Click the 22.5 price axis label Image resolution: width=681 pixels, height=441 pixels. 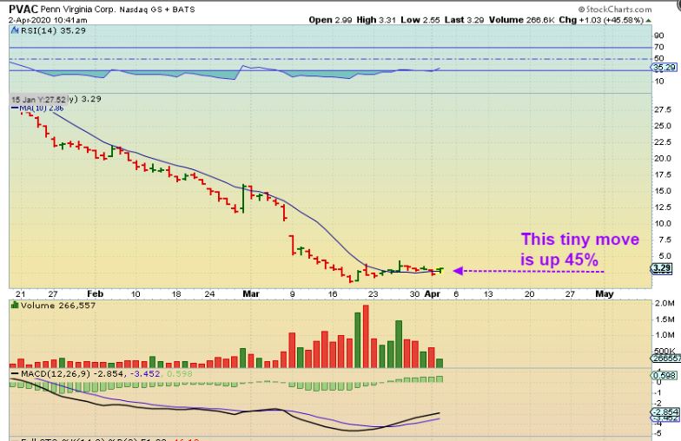click(x=662, y=142)
